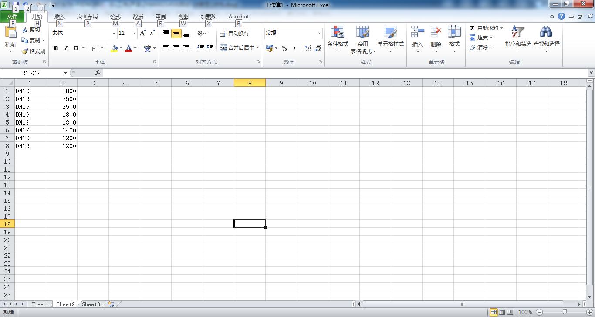Open the number format dropdown showing 常规

click(x=319, y=33)
